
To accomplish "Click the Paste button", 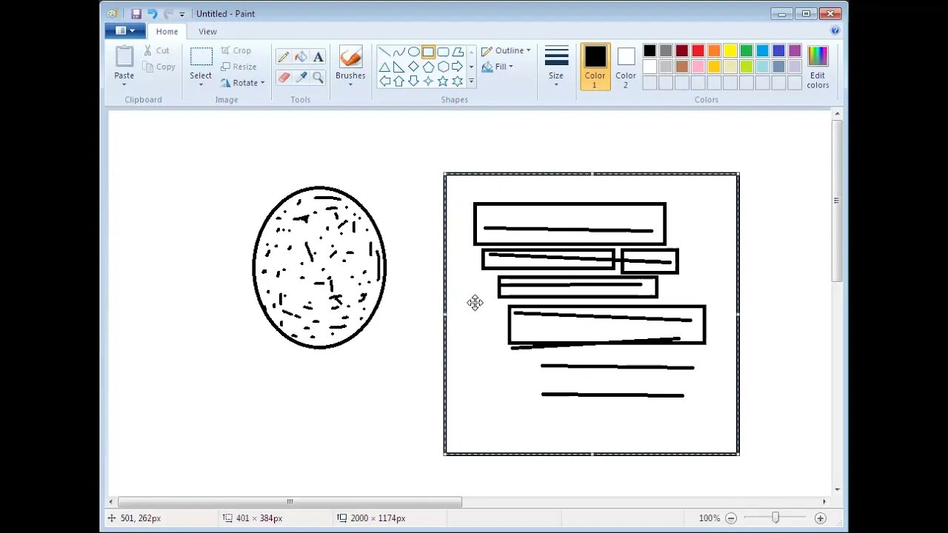I will (124, 62).
